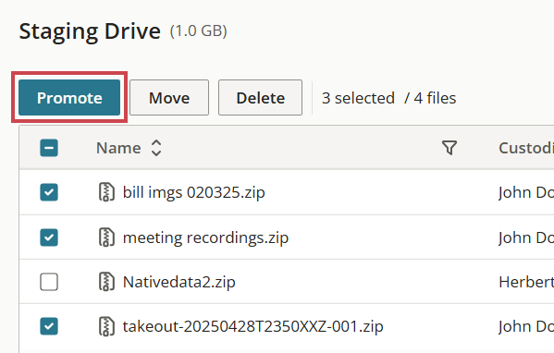Open the takeout-20250428T2350XXZ-001.zip file name
The height and width of the screenshot is (353, 554).
point(253,326)
